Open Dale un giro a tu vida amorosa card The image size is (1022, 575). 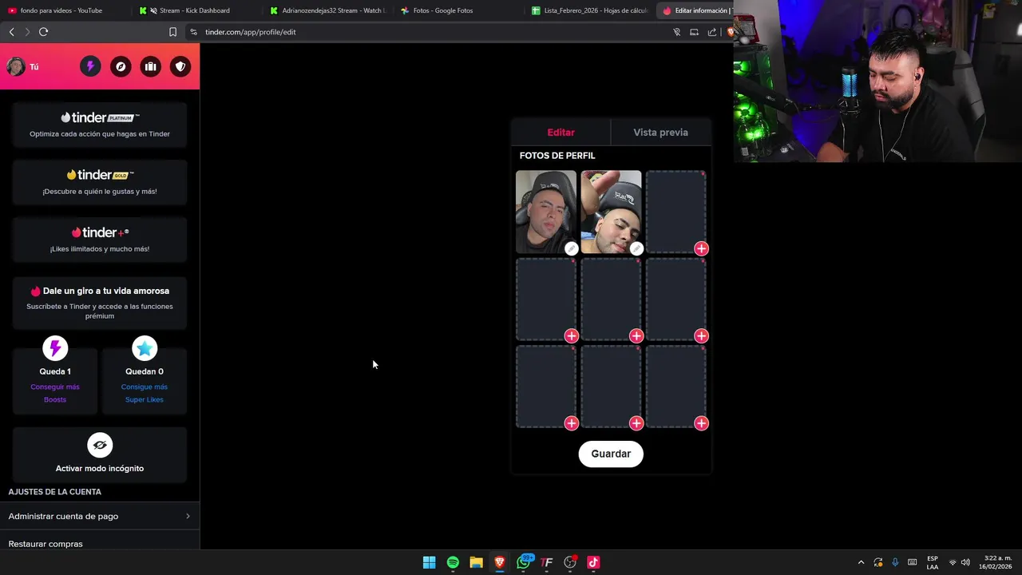[100, 303]
